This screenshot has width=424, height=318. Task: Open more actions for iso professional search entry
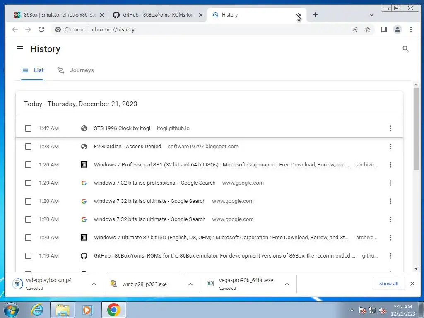click(390, 183)
